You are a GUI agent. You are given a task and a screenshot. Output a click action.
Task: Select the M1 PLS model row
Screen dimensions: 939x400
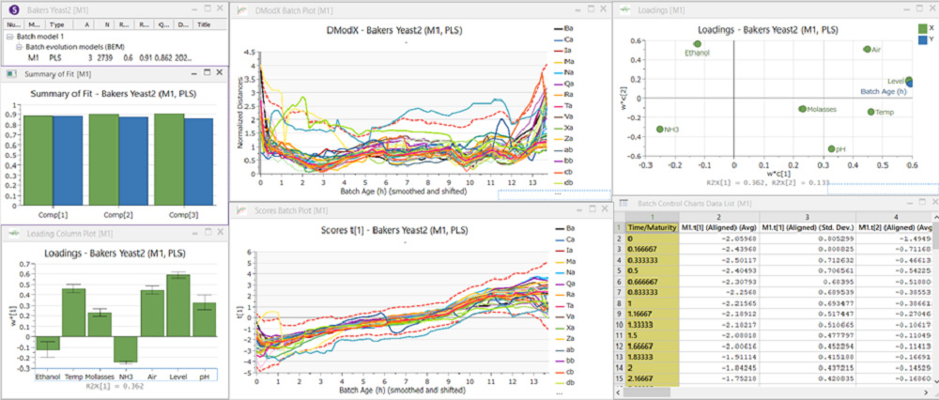pos(114,58)
